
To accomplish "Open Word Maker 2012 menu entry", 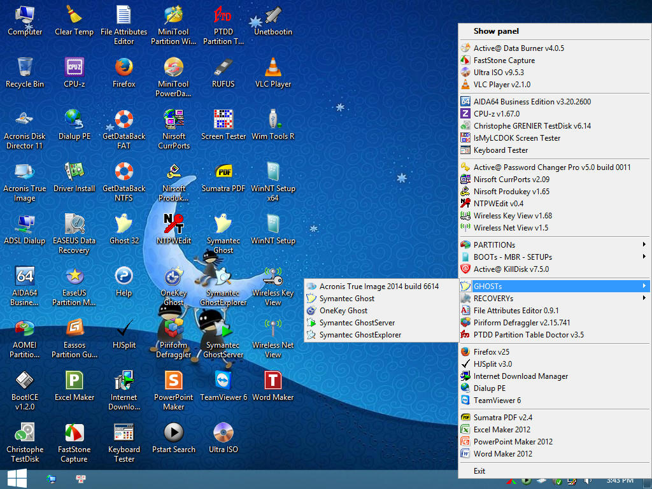I will (x=555, y=453).
